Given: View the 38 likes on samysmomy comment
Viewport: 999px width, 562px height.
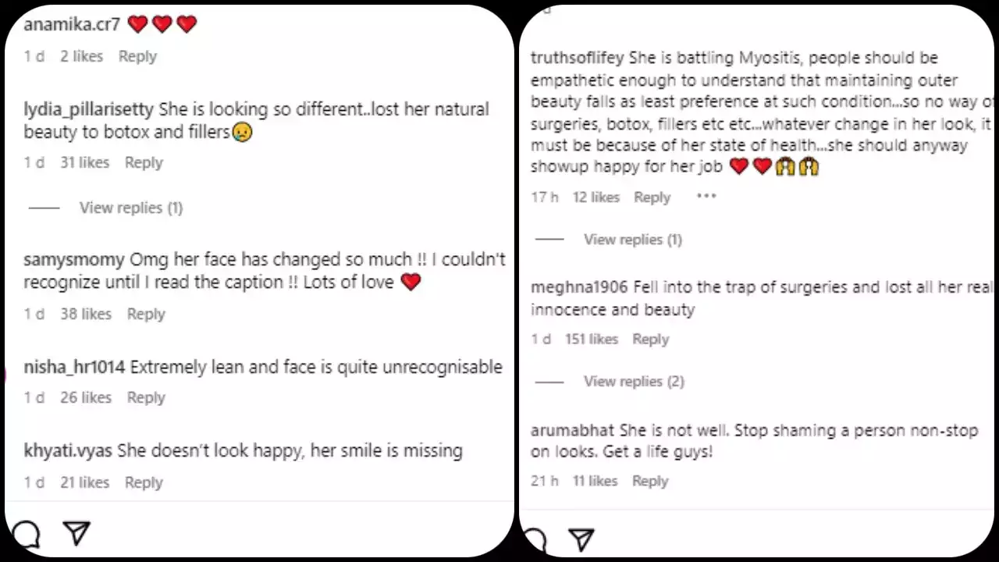Looking at the screenshot, I should pos(86,314).
